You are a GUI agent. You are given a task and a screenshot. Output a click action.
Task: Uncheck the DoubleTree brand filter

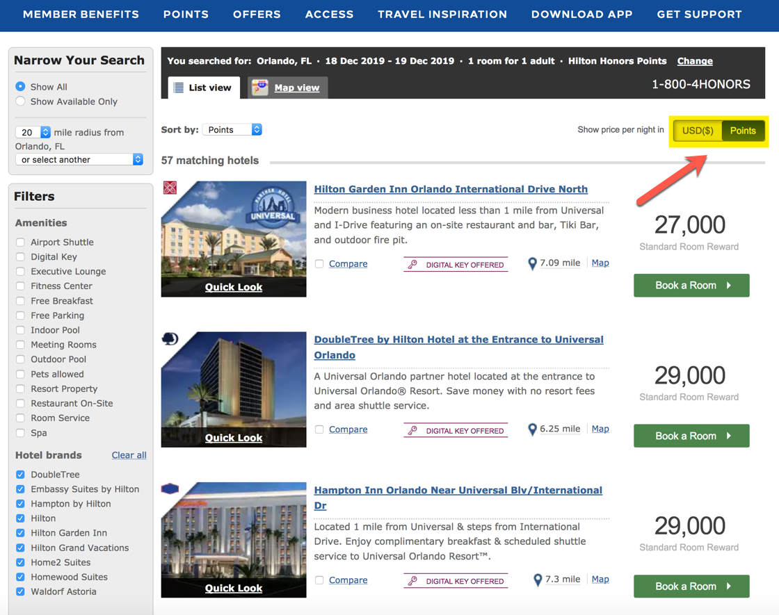tap(20, 475)
